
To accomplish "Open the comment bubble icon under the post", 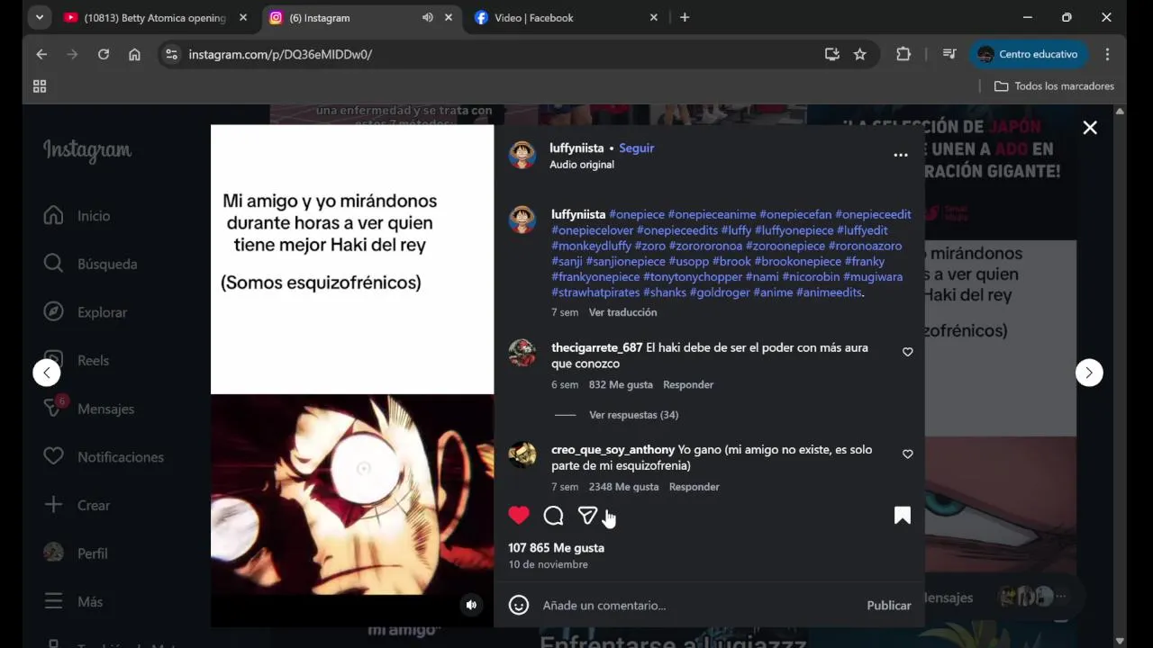I will (553, 515).
